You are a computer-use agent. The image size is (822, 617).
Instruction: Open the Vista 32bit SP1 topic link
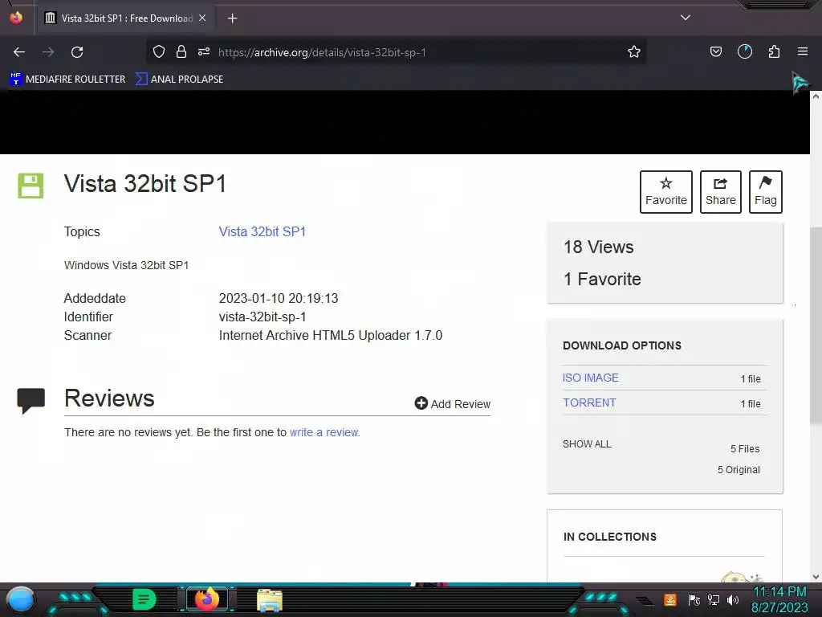click(x=262, y=231)
